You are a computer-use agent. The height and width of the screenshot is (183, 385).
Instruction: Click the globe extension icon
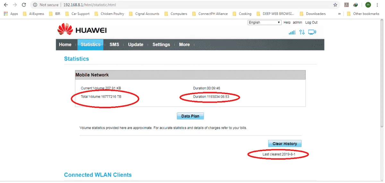pyautogui.click(x=355, y=5)
